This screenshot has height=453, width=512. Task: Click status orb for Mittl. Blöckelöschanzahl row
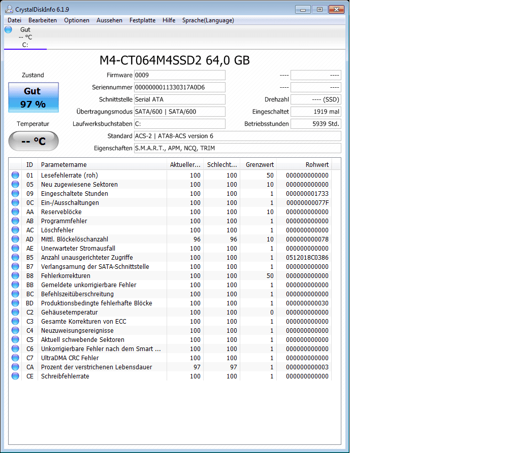tap(15, 239)
